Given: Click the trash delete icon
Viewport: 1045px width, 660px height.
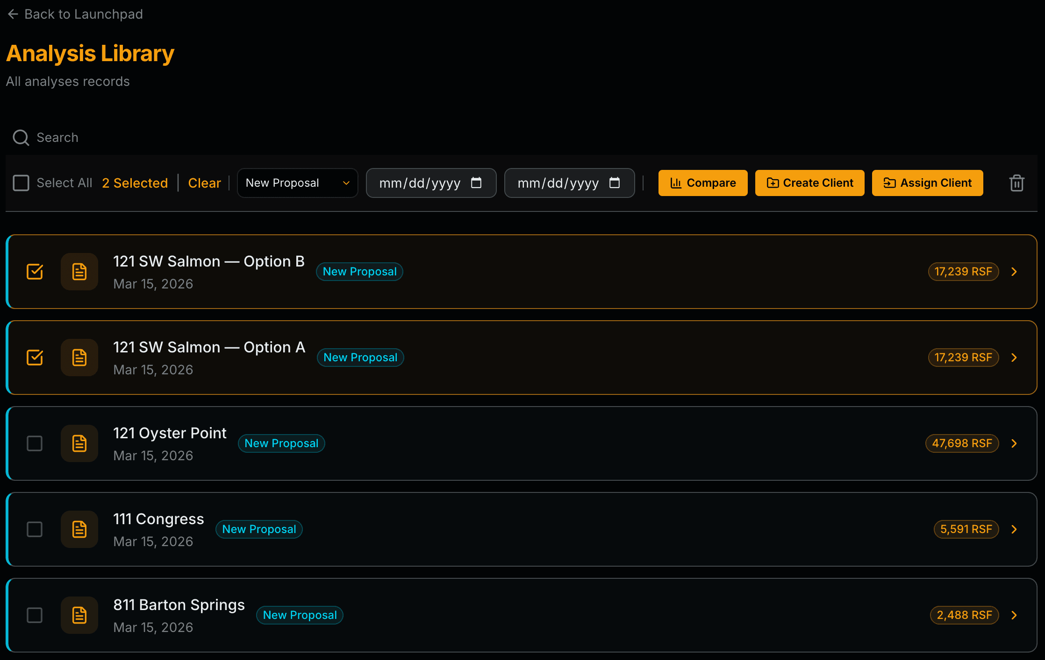Looking at the screenshot, I should [x=1016, y=183].
